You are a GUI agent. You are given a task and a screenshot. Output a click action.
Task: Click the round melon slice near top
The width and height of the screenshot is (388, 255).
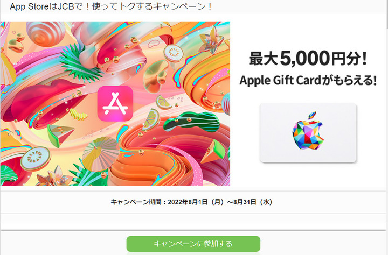[x=173, y=52]
